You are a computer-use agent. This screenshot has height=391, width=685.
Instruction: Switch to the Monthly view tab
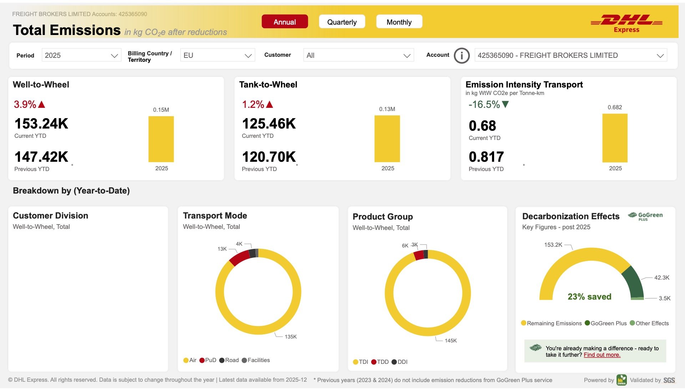coord(399,22)
